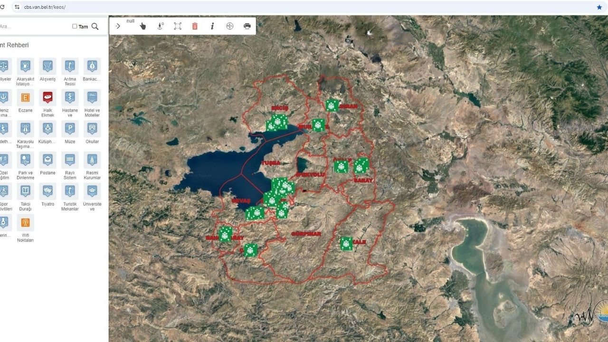Show Wifi Noktaları on the map
The height and width of the screenshot is (342, 608).
pyautogui.click(x=25, y=222)
